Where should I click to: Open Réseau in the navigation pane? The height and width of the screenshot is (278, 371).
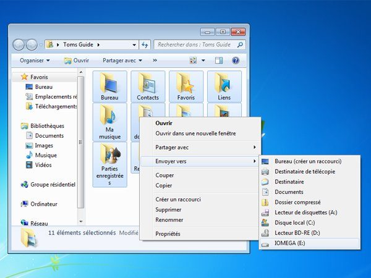[x=34, y=223]
